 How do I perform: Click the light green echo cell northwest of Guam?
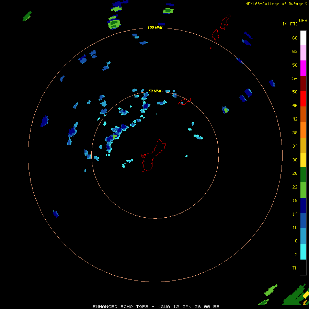[115, 136]
